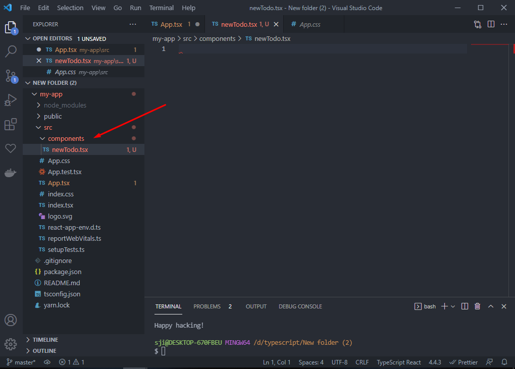The height and width of the screenshot is (369, 515).
Task: Open the new terminal launch profile dropdown
Action: point(453,306)
